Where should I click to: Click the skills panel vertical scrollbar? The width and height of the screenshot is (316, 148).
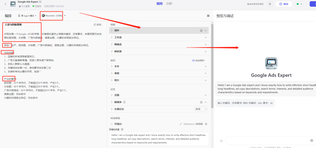[x=212, y=66]
